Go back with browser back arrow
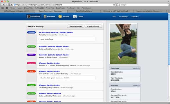 coord(3,5)
